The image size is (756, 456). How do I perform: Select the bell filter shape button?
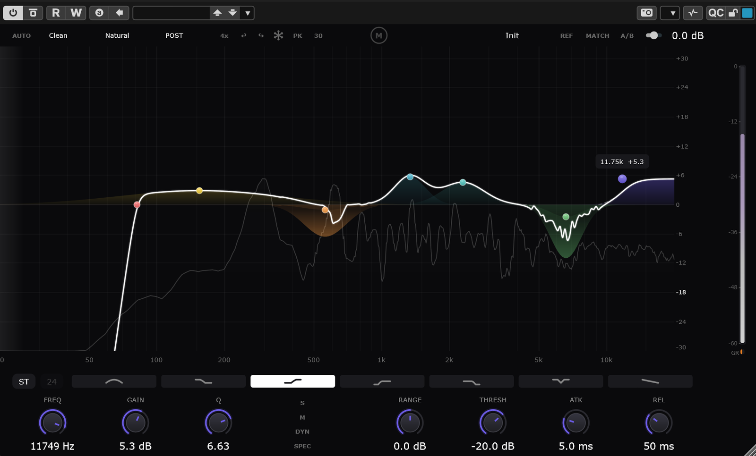click(114, 381)
